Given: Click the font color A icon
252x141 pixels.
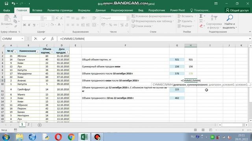Looking at the screenshot, I should tap(59, 25).
